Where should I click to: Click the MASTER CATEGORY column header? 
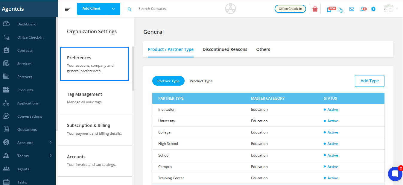268,98
